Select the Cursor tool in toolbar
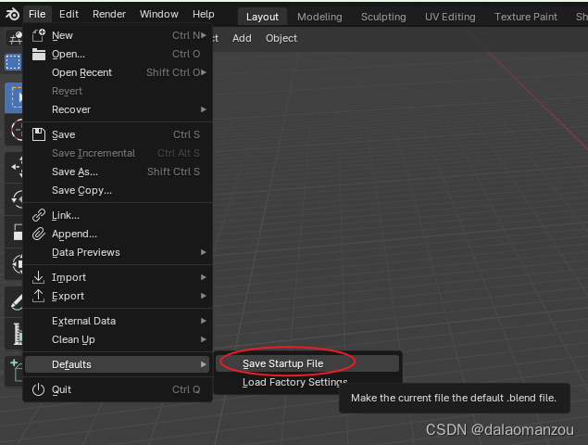 click(x=16, y=130)
